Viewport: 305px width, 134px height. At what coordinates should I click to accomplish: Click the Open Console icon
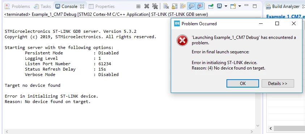pyautogui.click(x=233, y=6)
